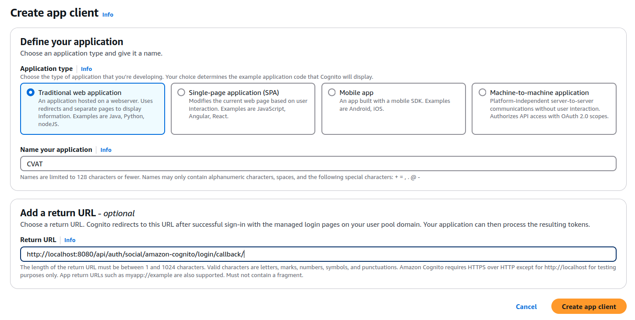The image size is (635, 320).
Task: Select Traditional web application radio button
Action: click(x=31, y=92)
